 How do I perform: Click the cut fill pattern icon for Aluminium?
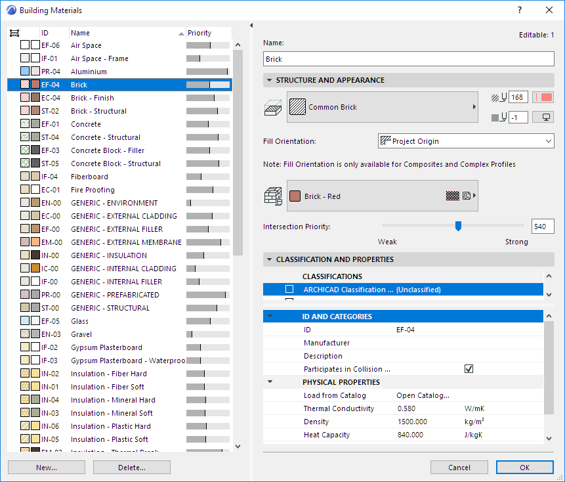25,71
